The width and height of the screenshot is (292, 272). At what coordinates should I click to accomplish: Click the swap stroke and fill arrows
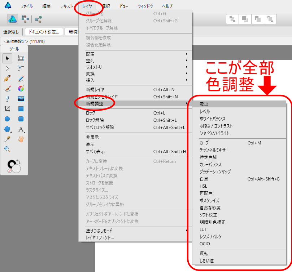pyautogui.click(x=19, y=162)
